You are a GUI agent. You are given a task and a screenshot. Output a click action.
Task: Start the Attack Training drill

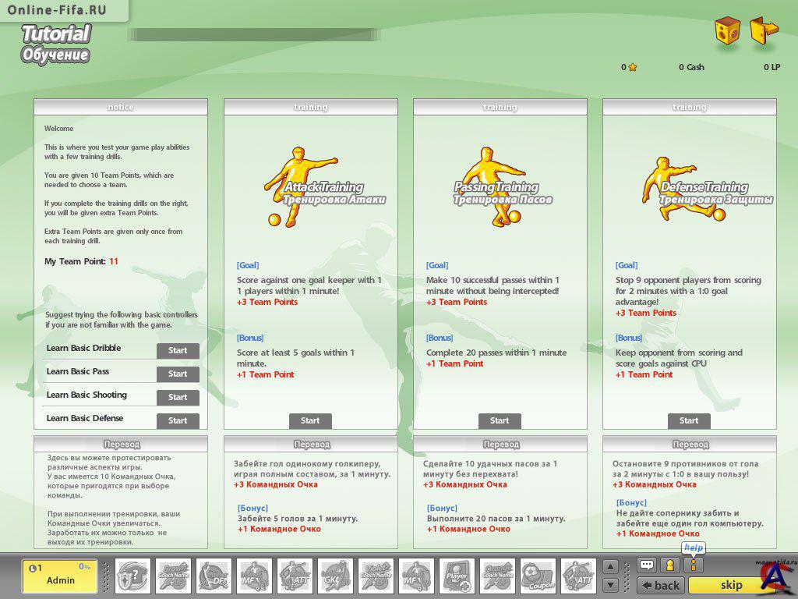310,421
